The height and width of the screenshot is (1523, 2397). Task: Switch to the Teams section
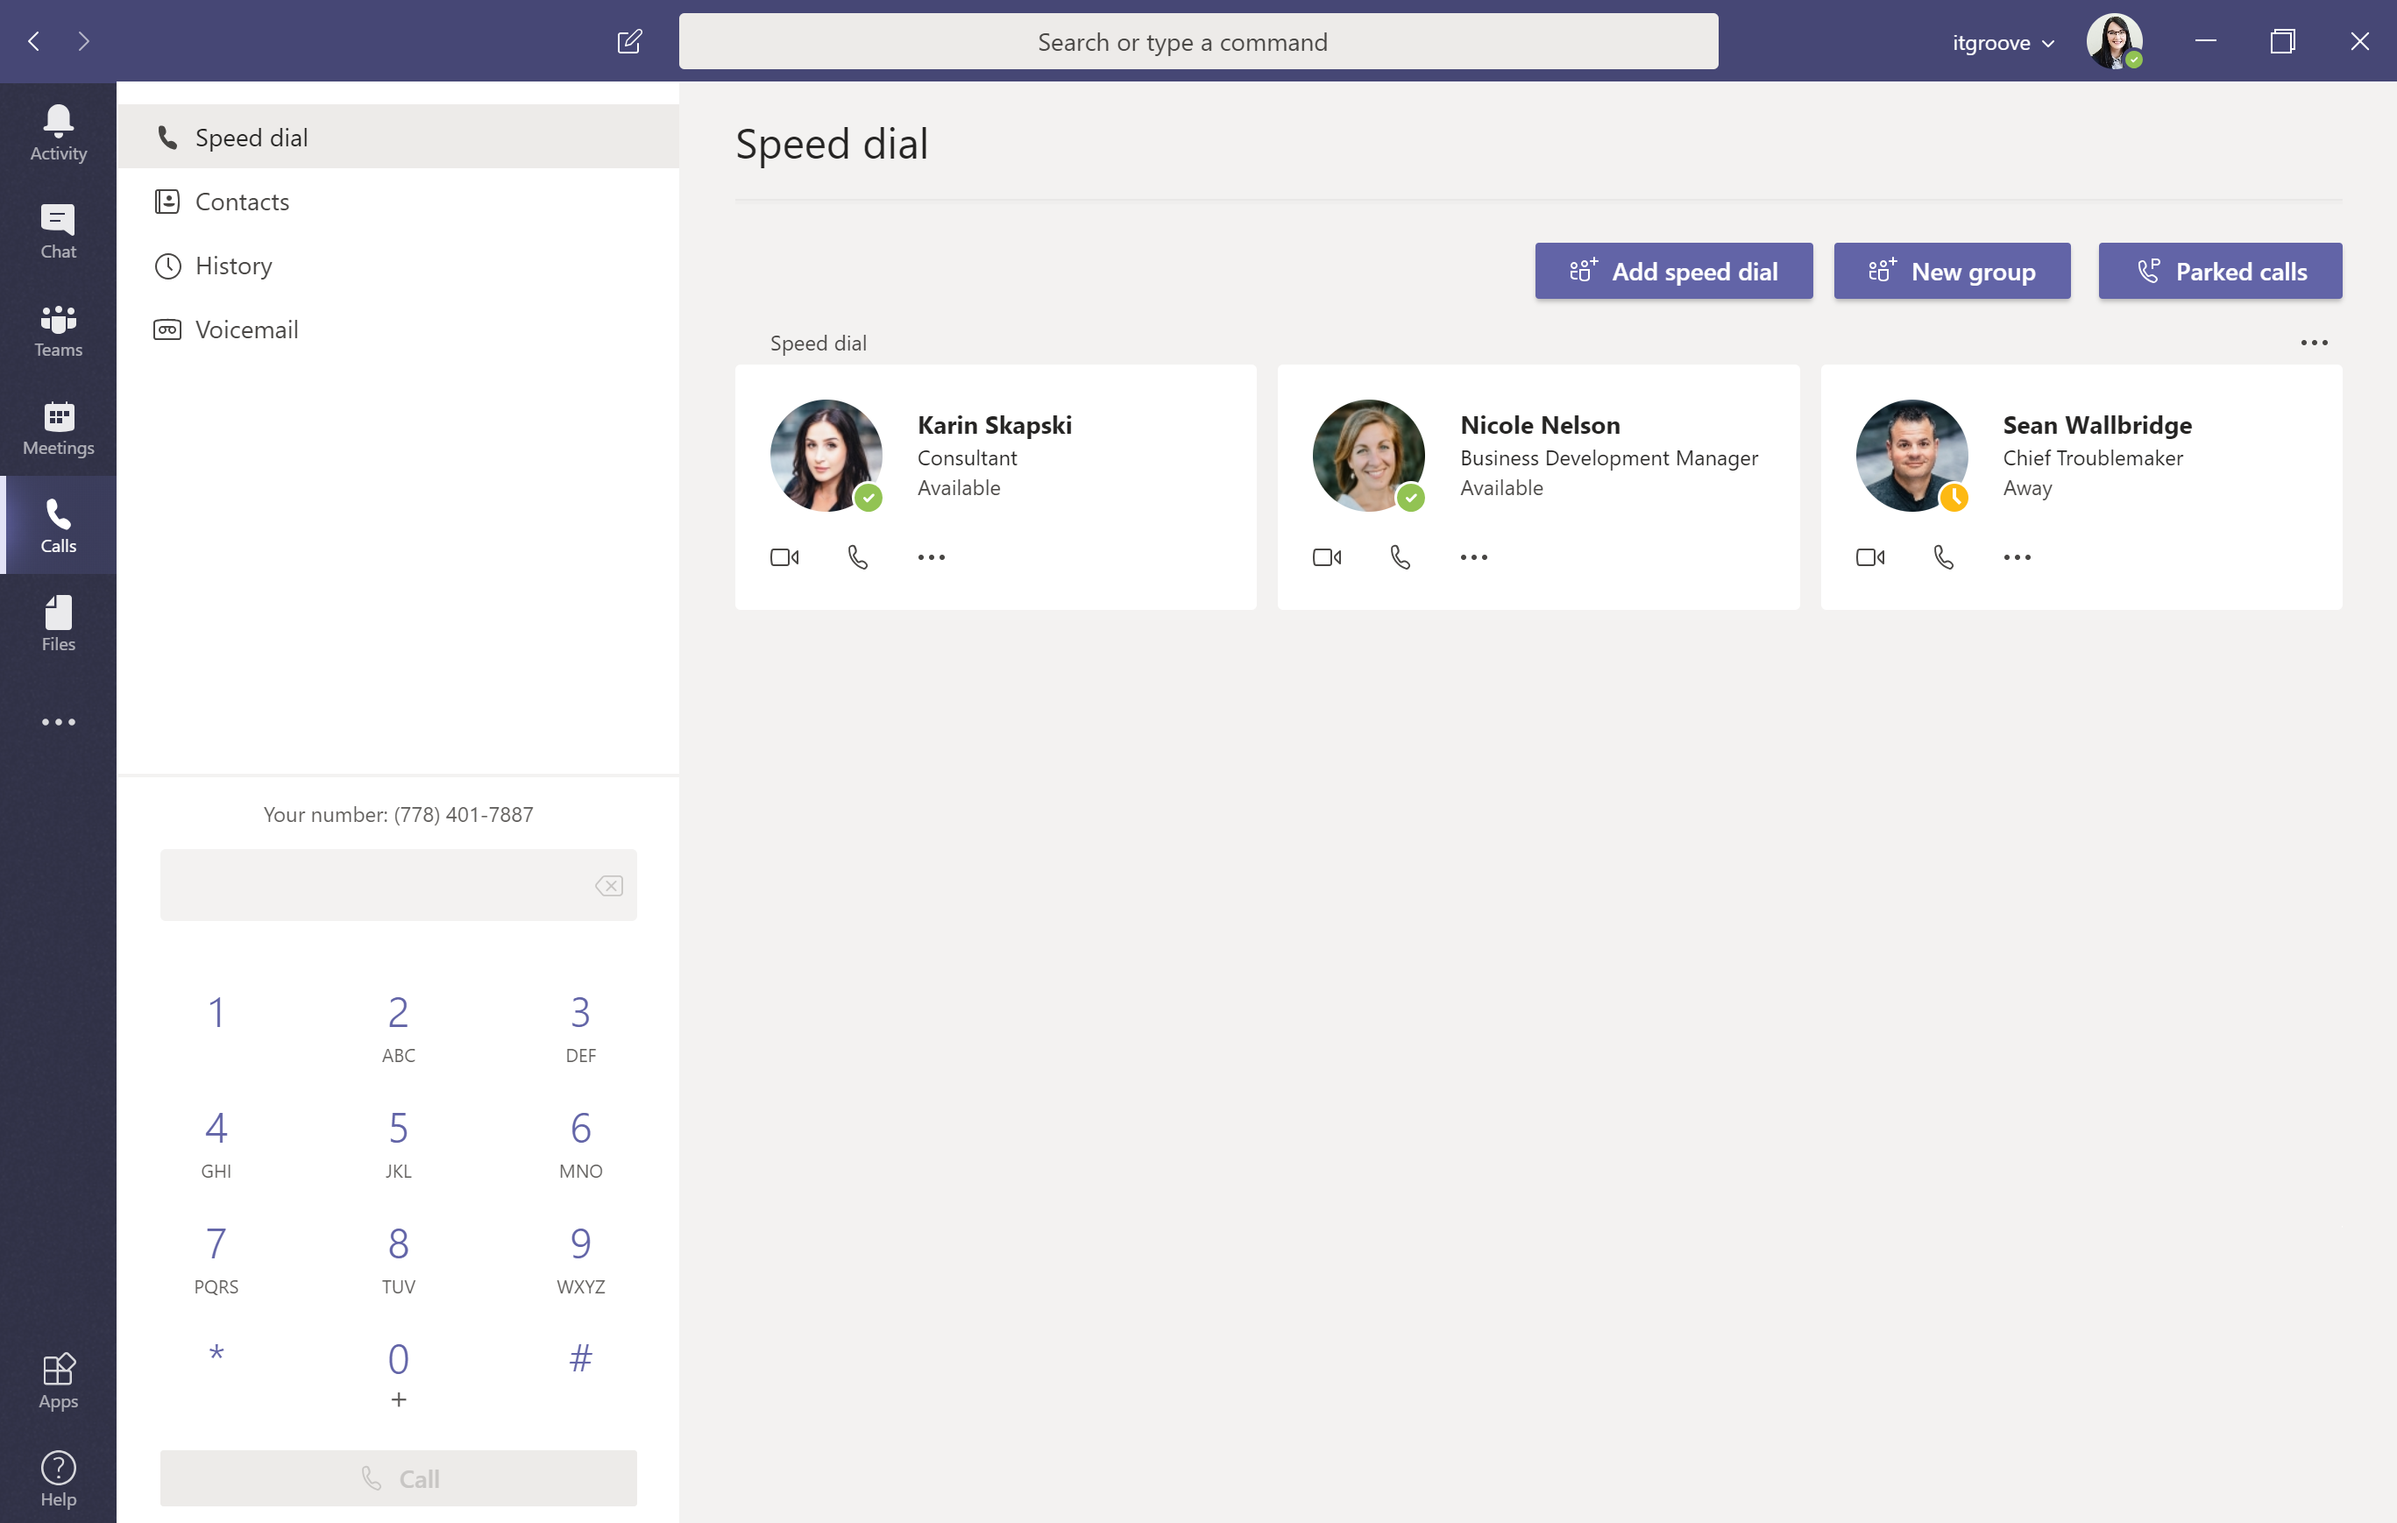[58, 329]
